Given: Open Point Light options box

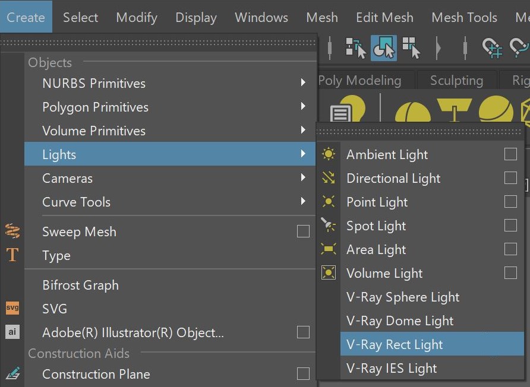Looking at the screenshot, I should click(510, 202).
